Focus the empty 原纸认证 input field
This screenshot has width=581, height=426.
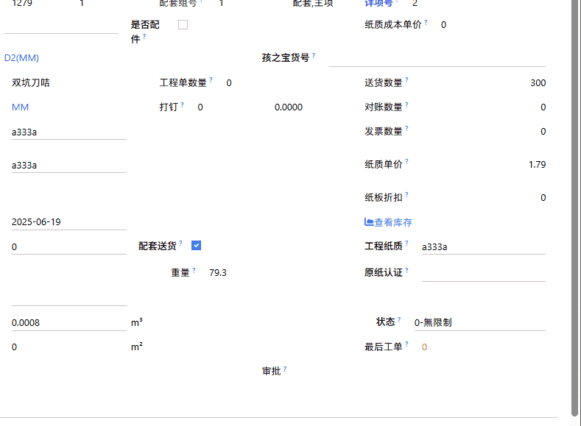pyautogui.click(x=484, y=274)
